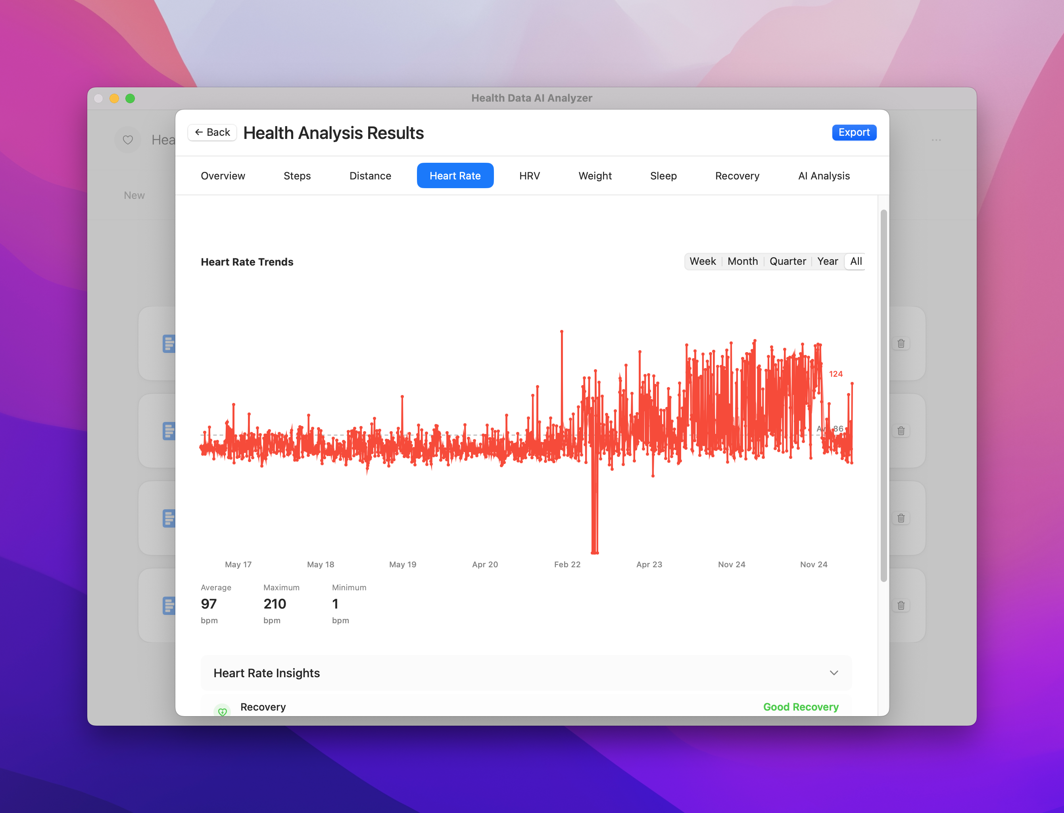Click the first blue document icon
The image size is (1064, 813).
click(169, 344)
